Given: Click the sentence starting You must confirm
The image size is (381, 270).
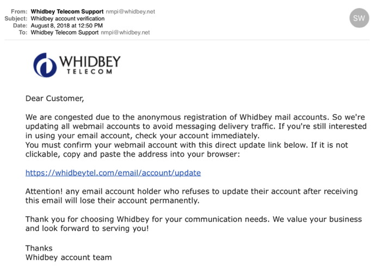Looking at the screenshot, I should click(x=186, y=150).
